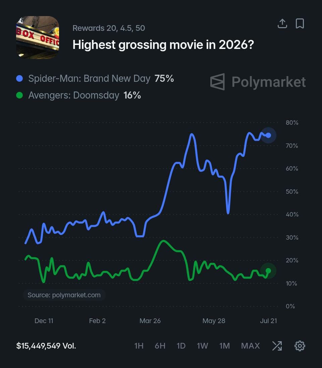The height and width of the screenshot is (368, 322).
Task: Click the 80% y-axis label
Action: [292, 123]
